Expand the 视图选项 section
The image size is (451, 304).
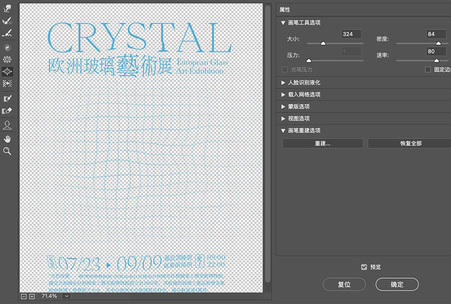pos(283,119)
